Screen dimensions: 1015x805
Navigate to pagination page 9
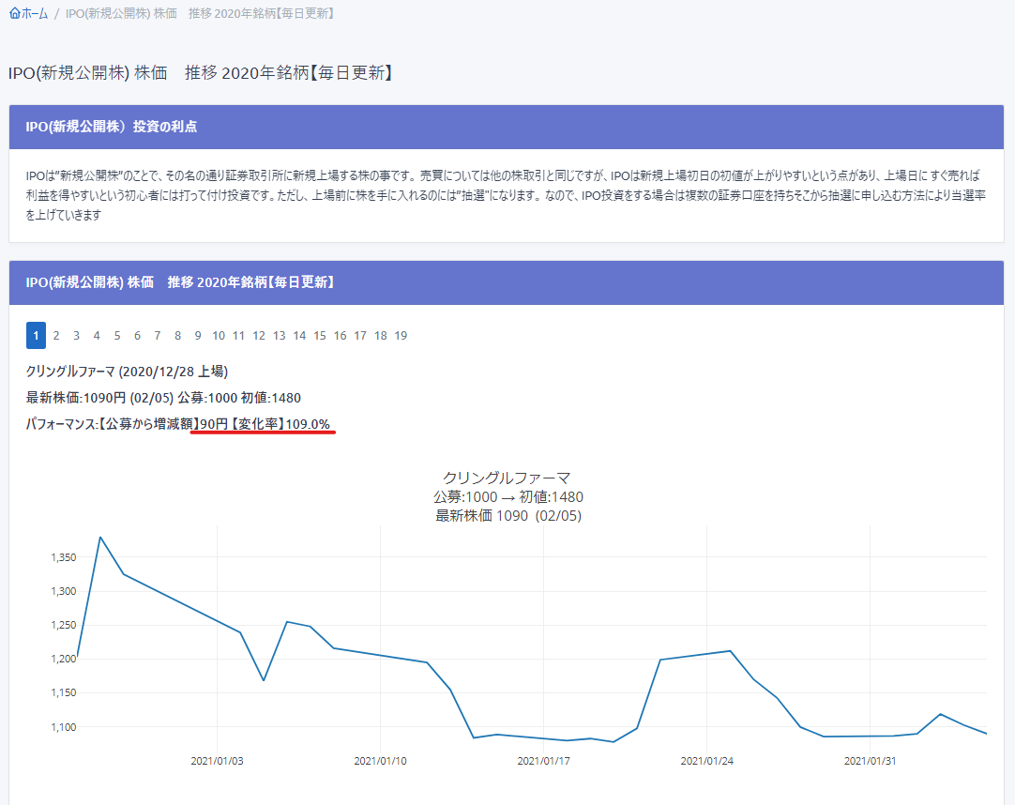(x=198, y=335)
